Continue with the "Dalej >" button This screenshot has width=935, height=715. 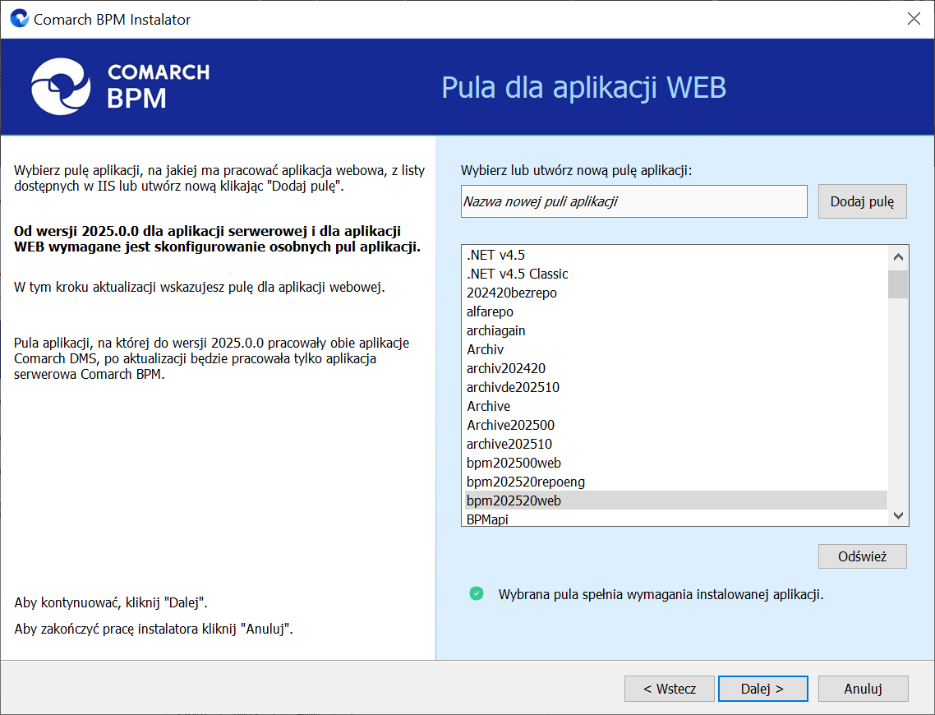coord(762,689)
